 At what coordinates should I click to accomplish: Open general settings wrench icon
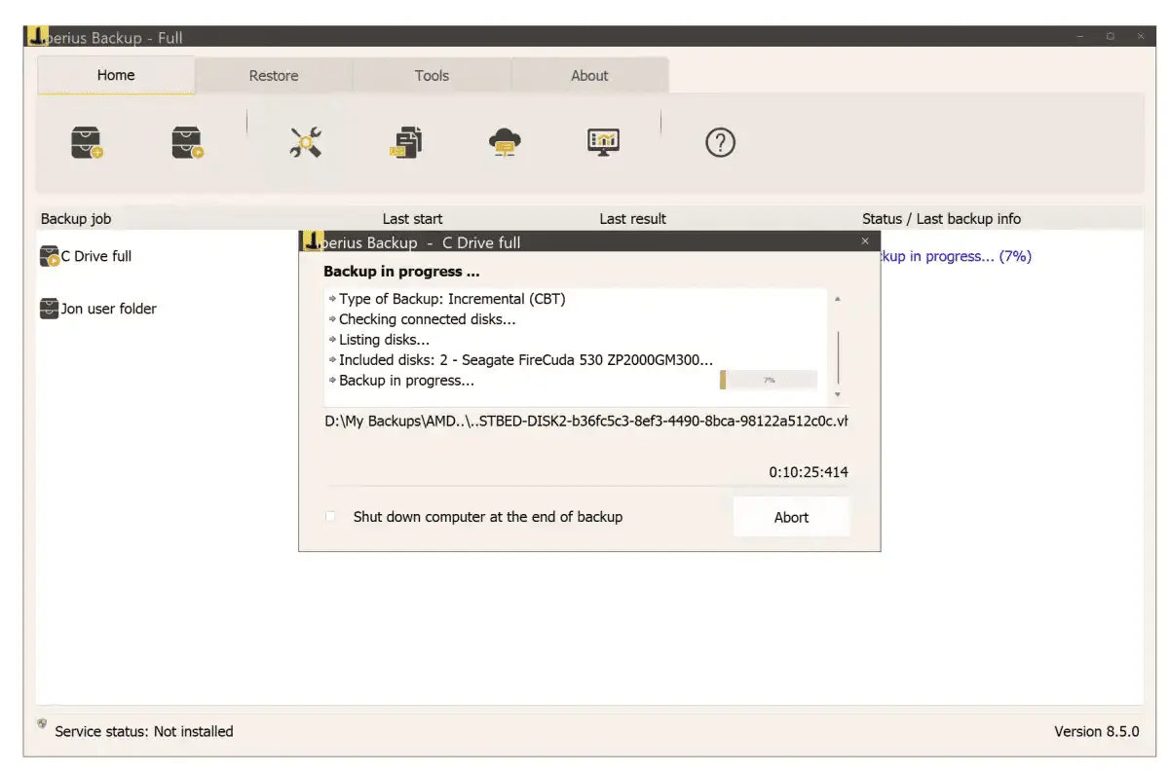[306, 143]
